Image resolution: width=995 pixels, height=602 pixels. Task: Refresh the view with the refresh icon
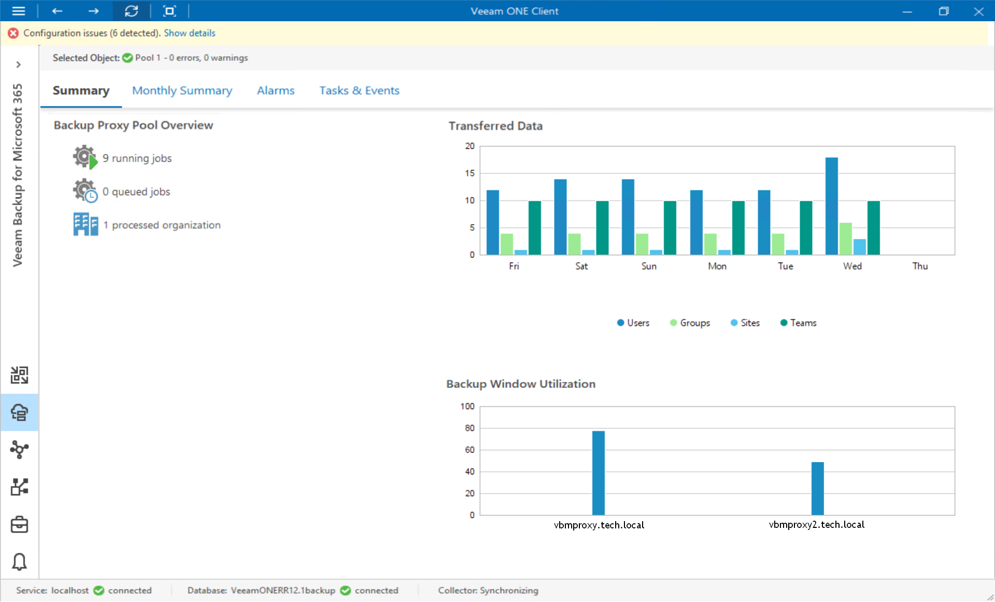131,11
